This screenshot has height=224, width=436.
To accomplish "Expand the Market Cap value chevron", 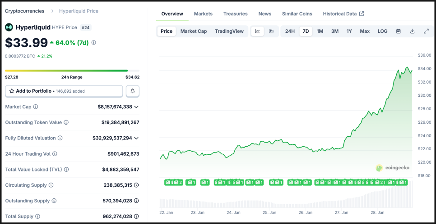I will [x=136, y=107].
